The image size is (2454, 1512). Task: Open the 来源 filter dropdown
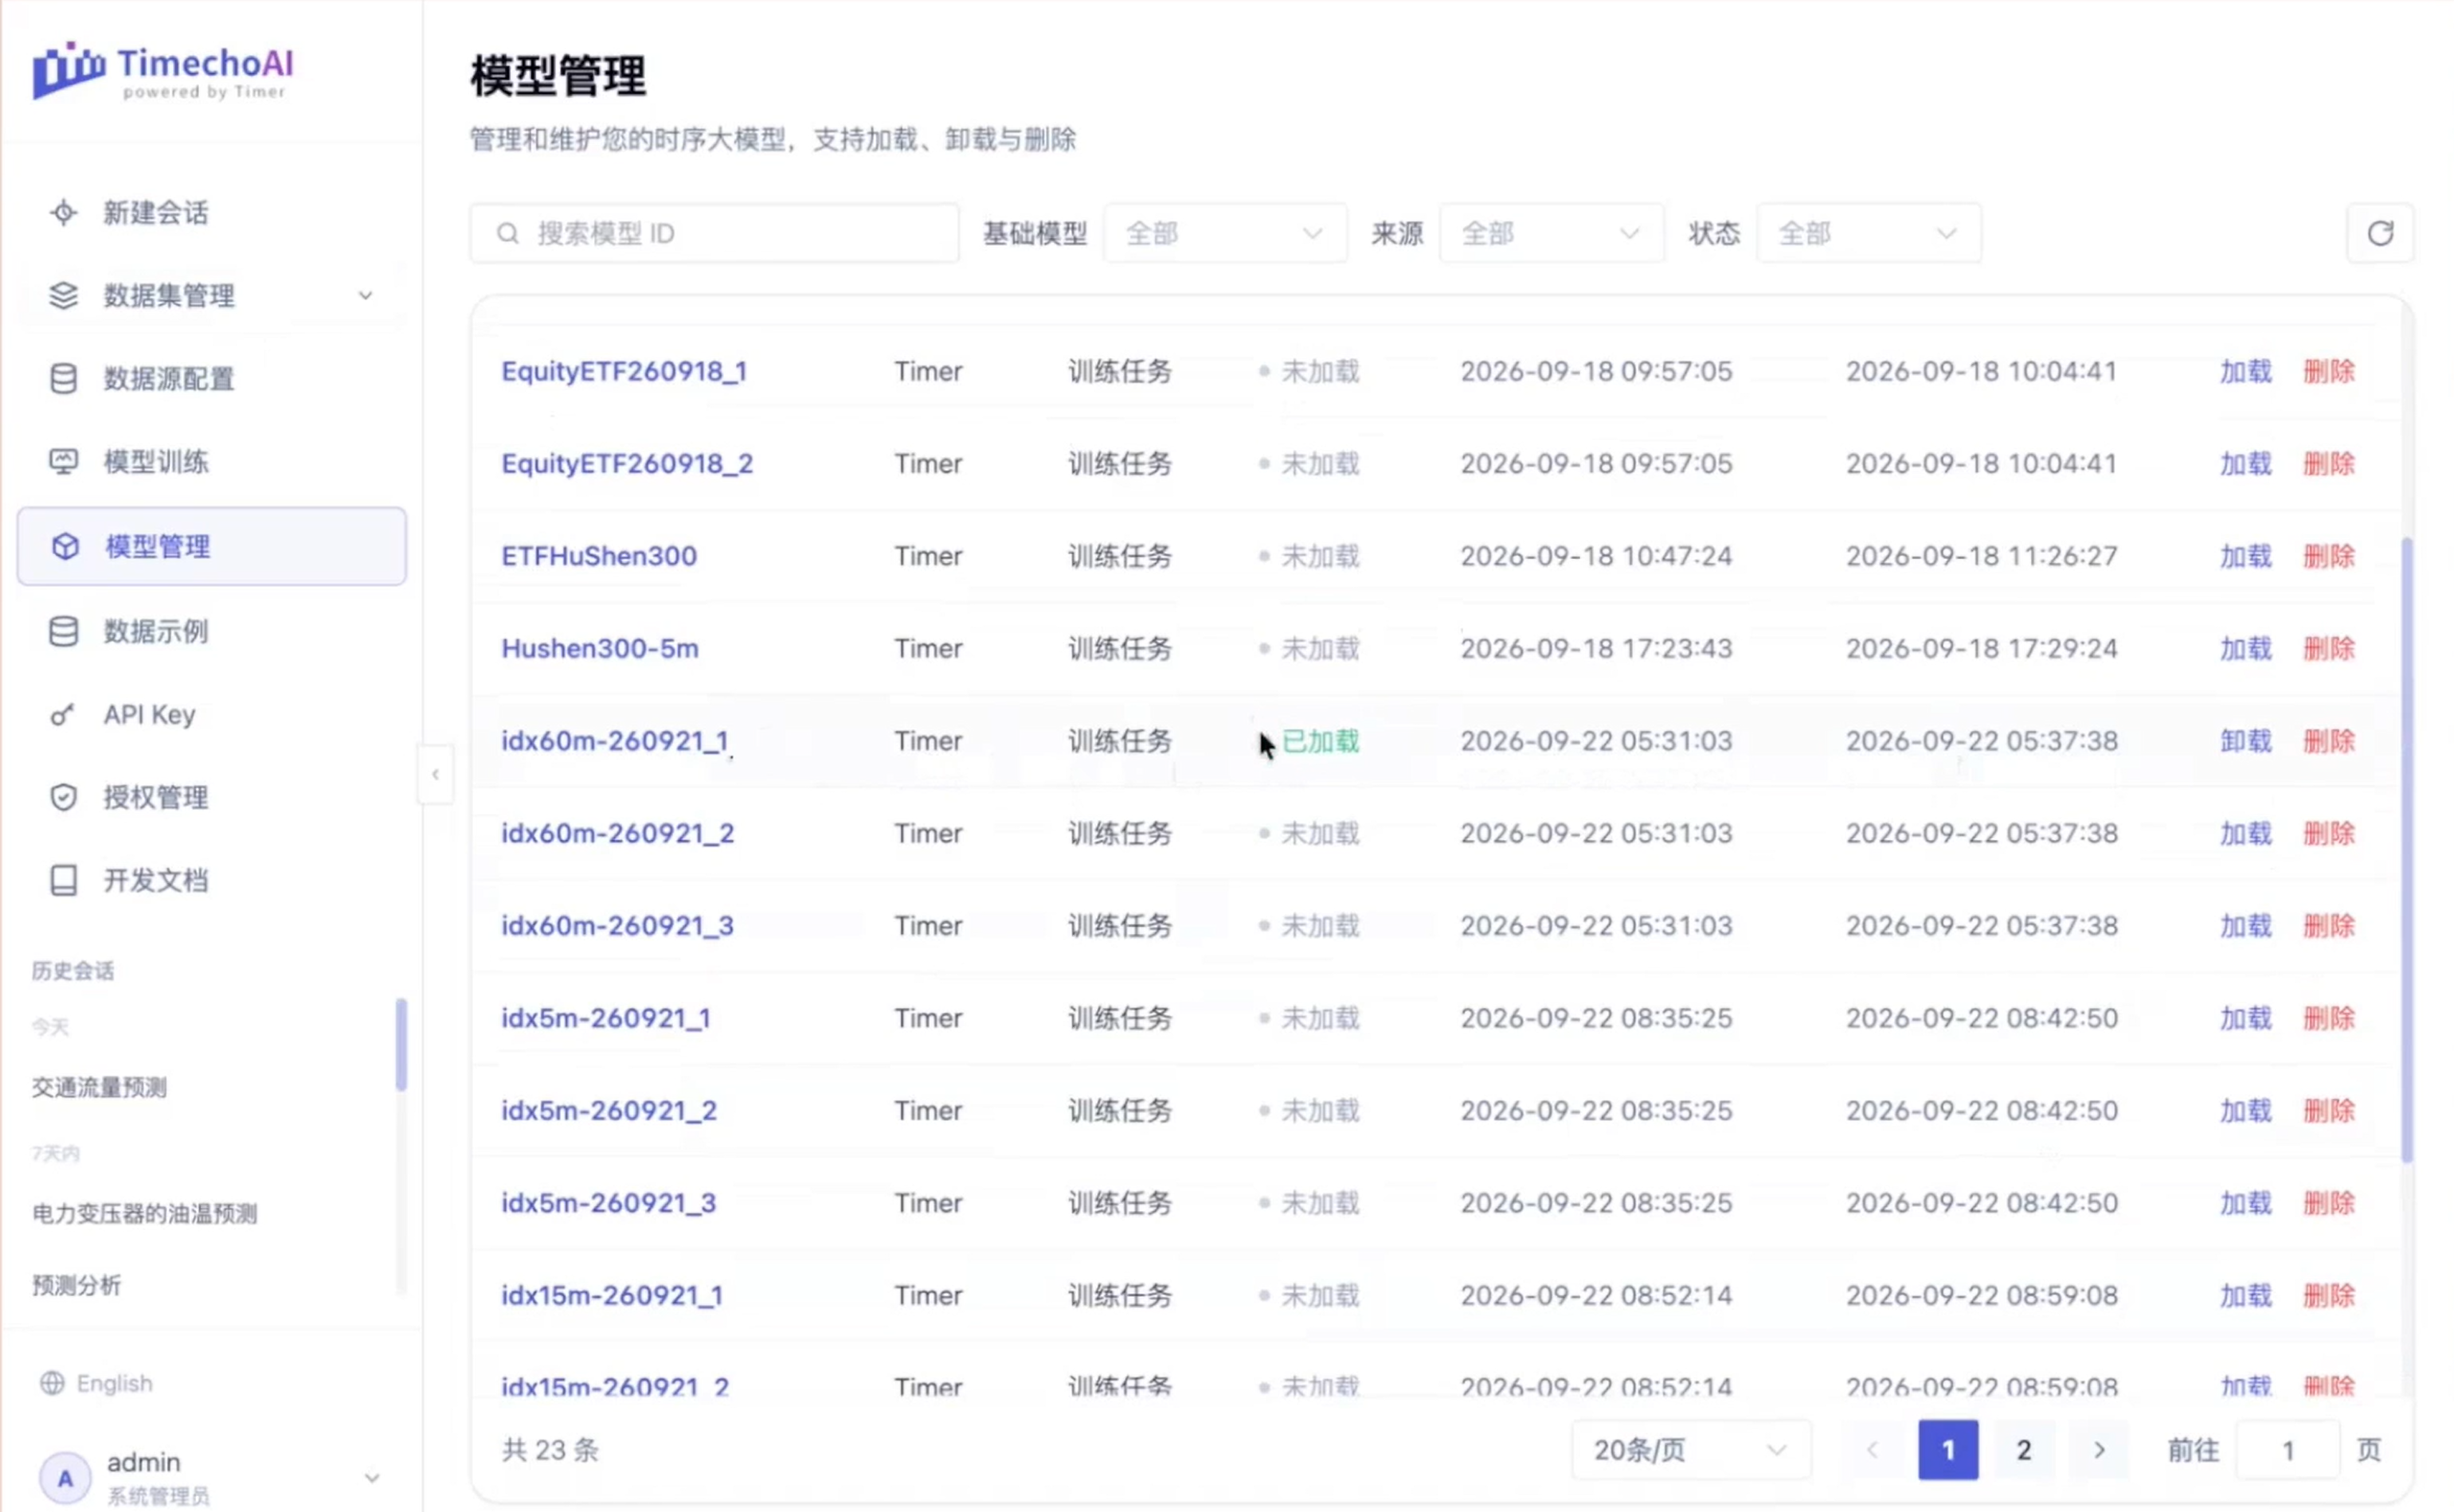tap(1552, 234)
